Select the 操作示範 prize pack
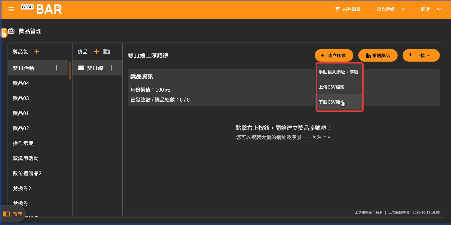Viewport: 451px width, 225px height. (38, 143)
